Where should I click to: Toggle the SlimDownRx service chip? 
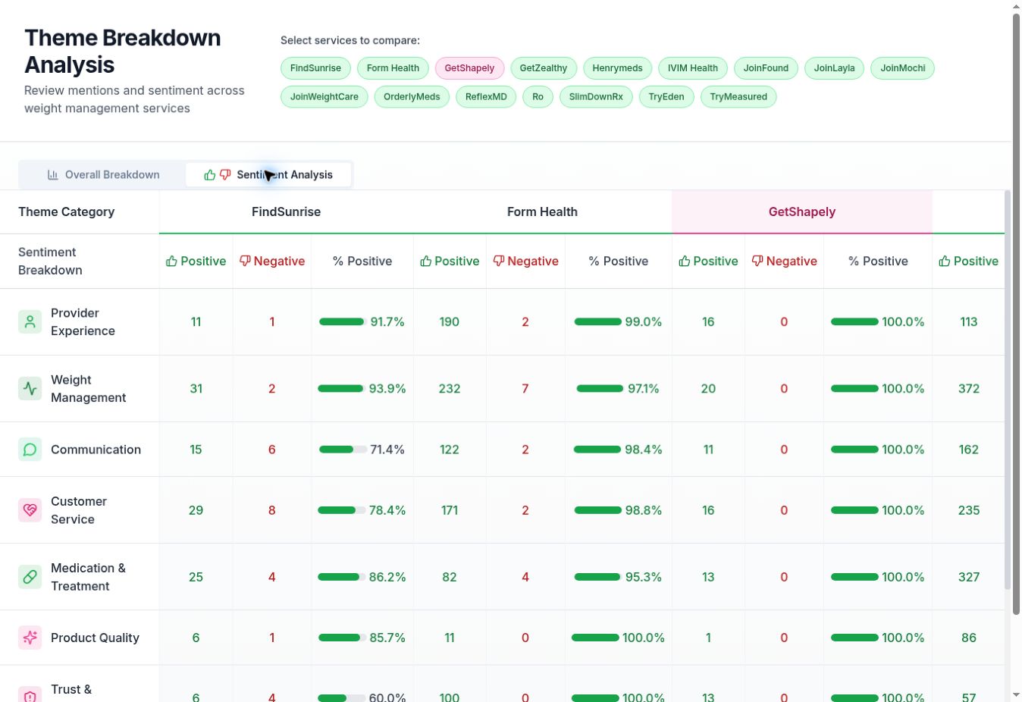(x=596, y=97)
